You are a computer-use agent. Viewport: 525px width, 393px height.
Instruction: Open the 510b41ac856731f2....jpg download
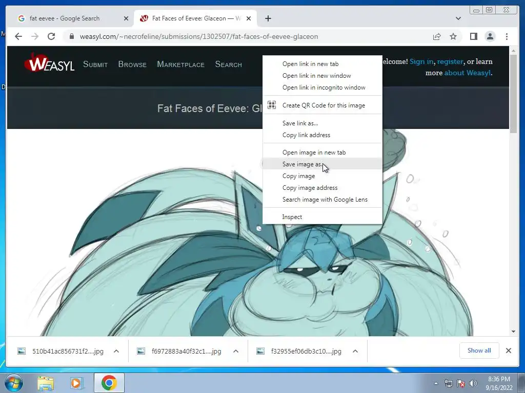click(68, 351)
